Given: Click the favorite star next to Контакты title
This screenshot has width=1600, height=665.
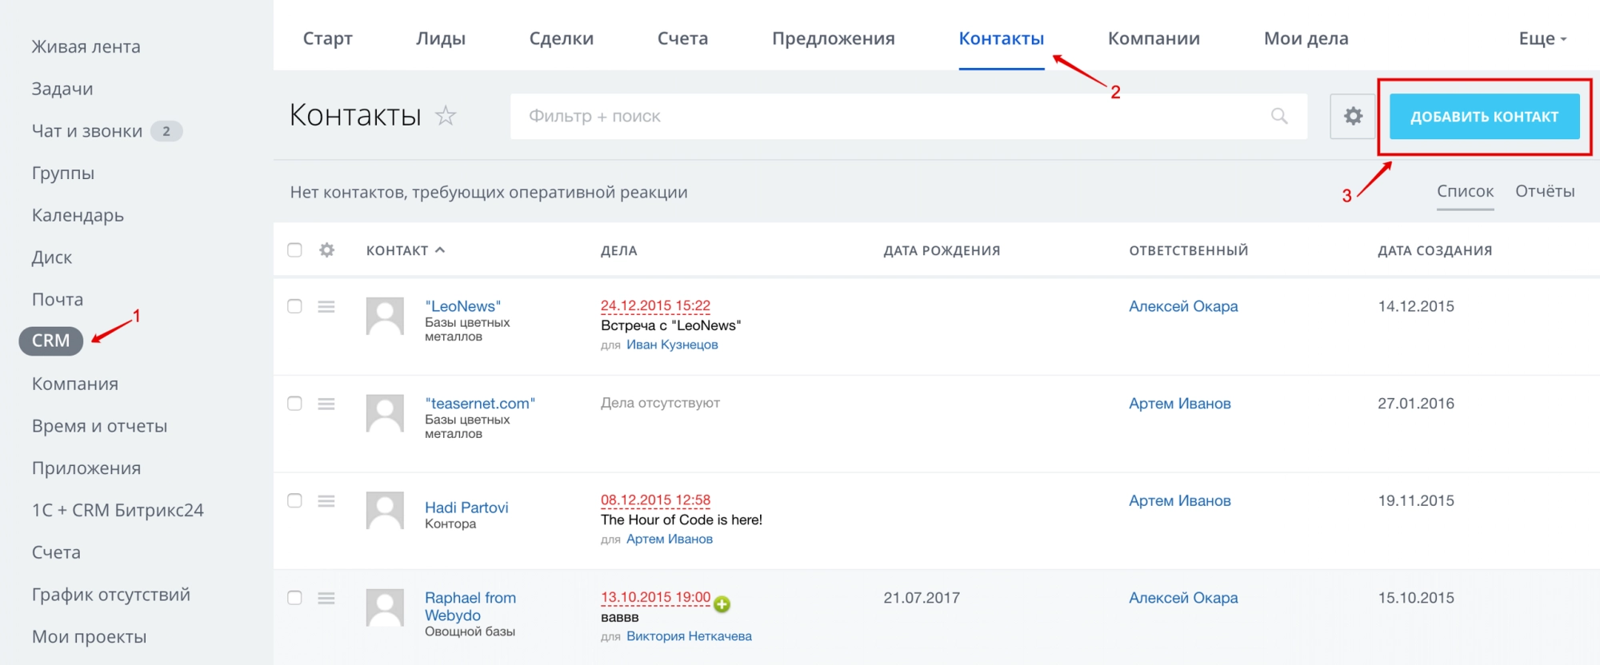Looking at the screenshot, I should click(446, 116).
